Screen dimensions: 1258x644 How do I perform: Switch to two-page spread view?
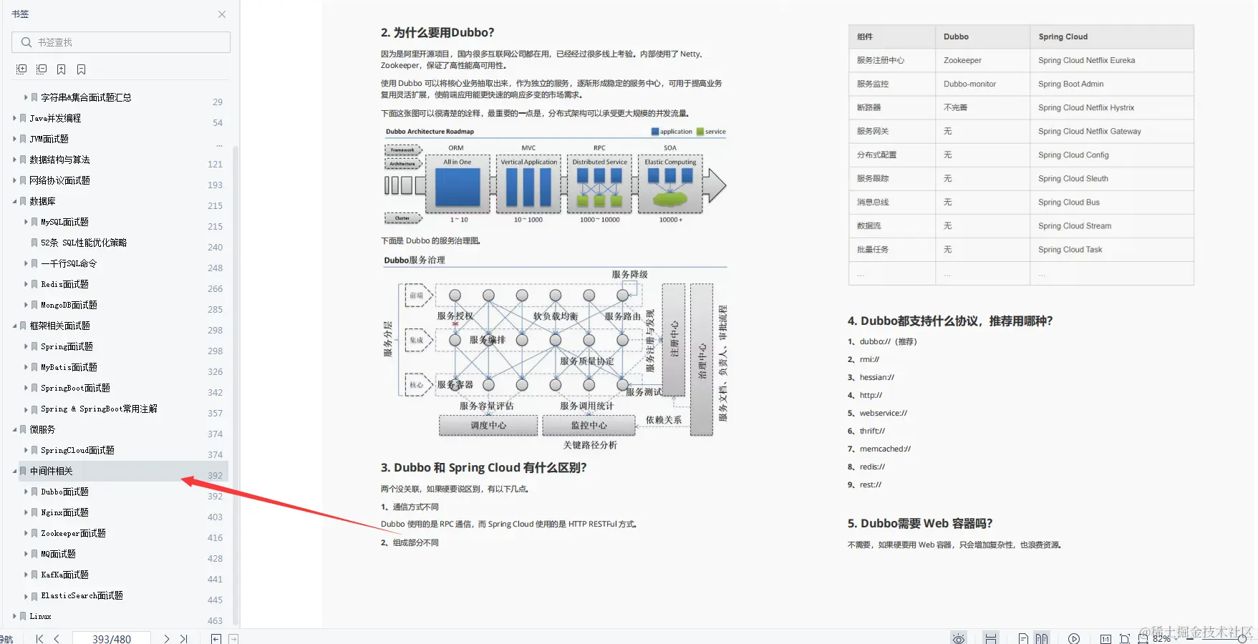[1043, 638]
